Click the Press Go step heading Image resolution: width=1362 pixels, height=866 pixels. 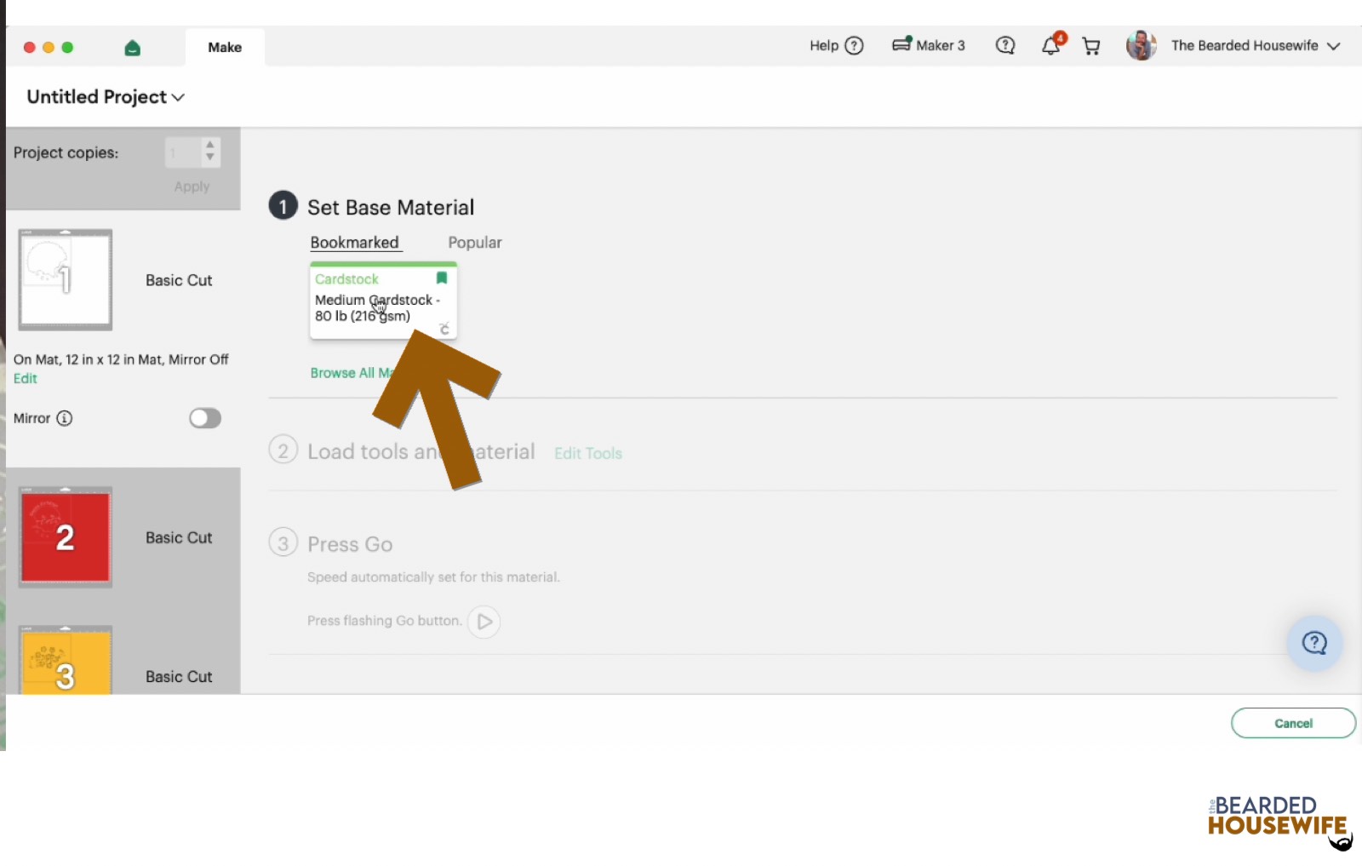pos(350,544)
